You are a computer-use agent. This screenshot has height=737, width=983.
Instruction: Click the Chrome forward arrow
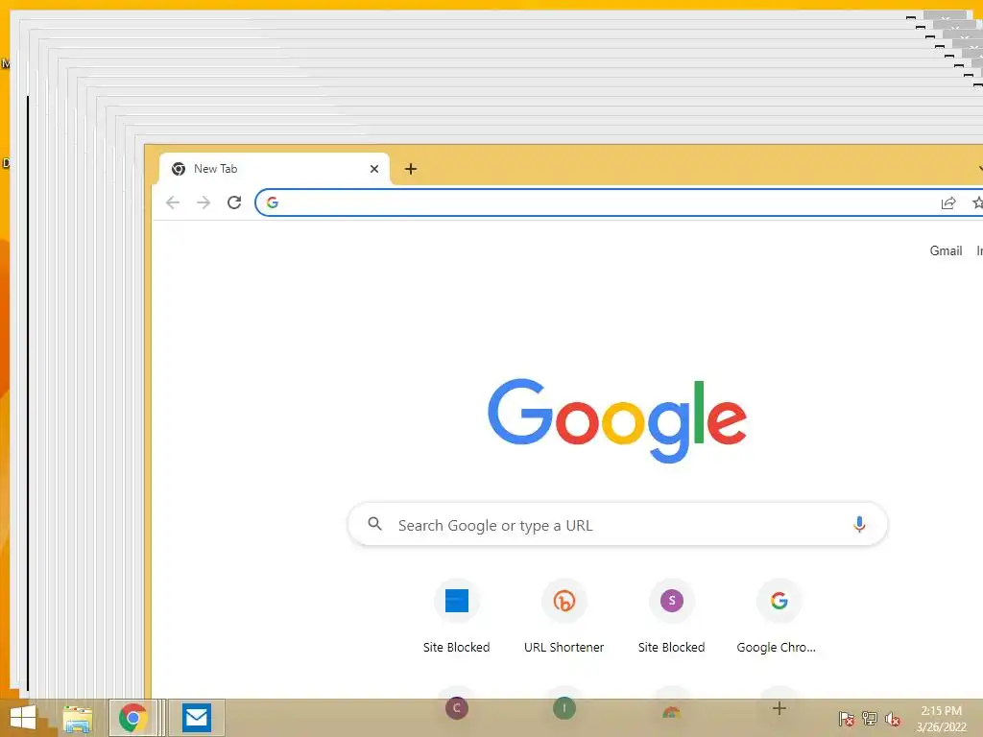pos(204,202)
